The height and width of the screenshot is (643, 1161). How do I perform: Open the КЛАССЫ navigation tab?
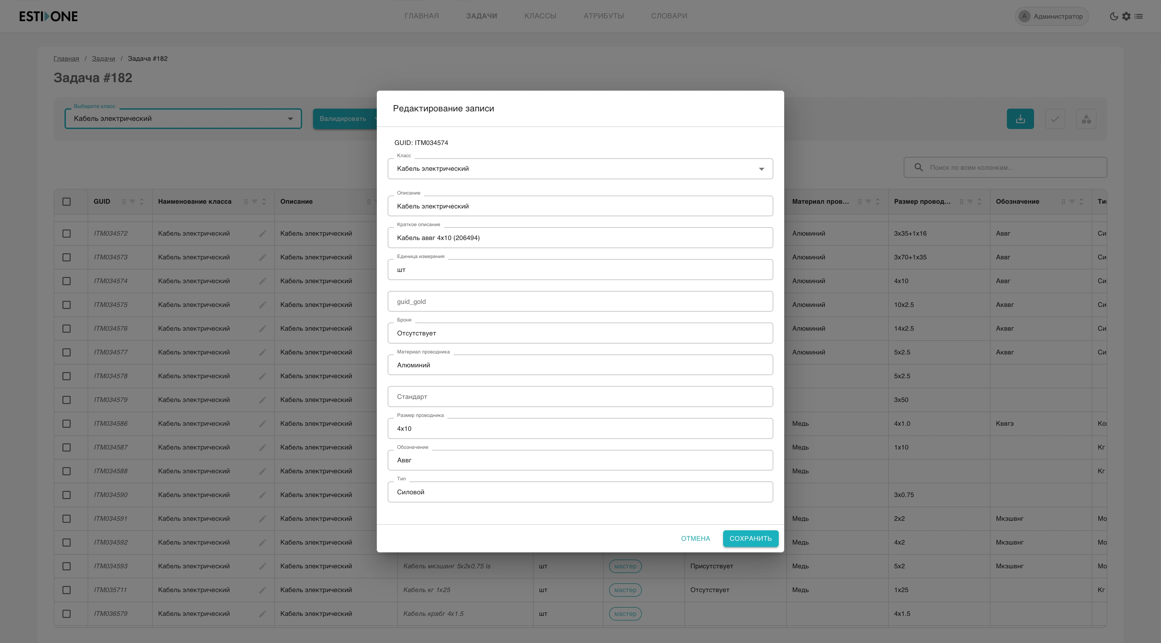click(540, 16)
